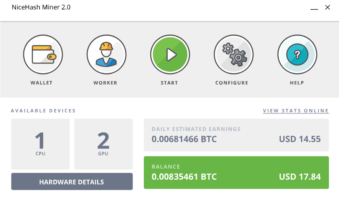The width and height of the screenshot is (339, 200).
Task: Click the AVAILABLE DEVICES heading
Action: point(43,111)
